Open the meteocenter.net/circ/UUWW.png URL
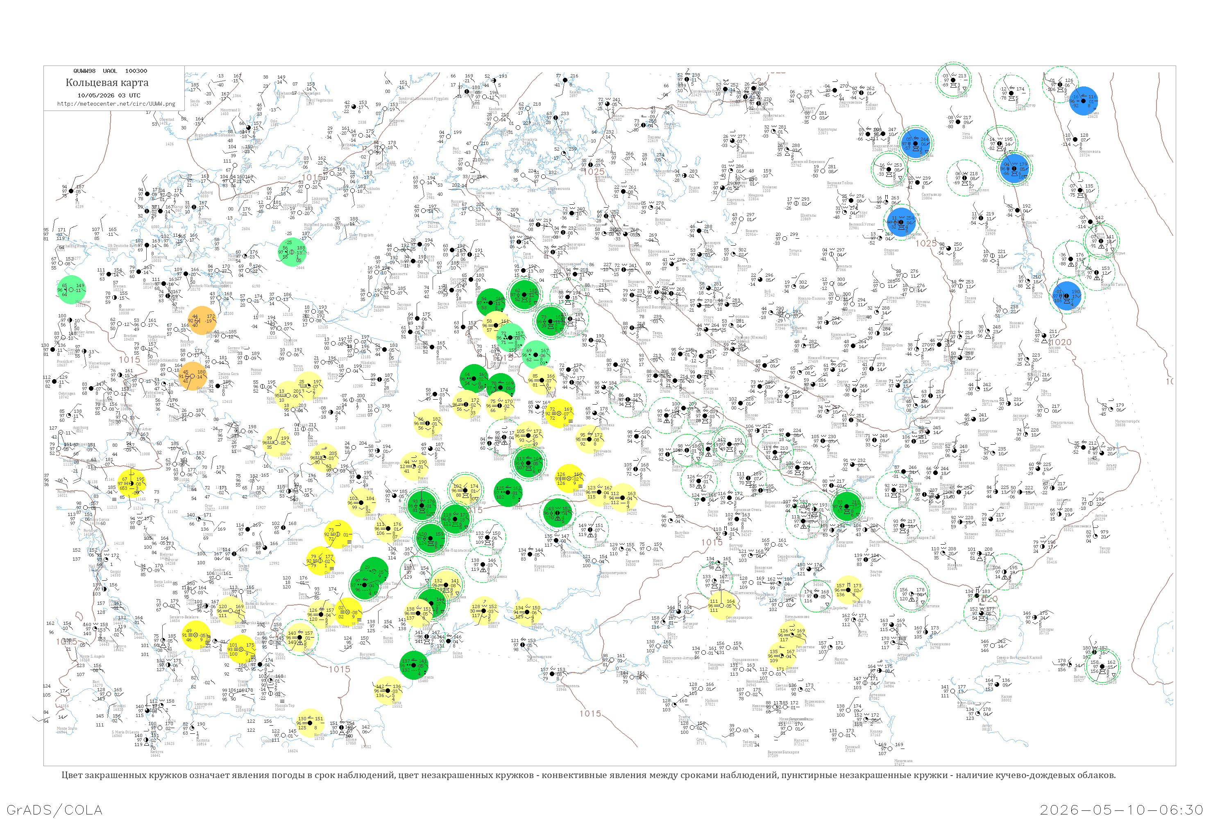Image resolution: width=1229 pixels, height=819 pixels. tap(116, 104)
